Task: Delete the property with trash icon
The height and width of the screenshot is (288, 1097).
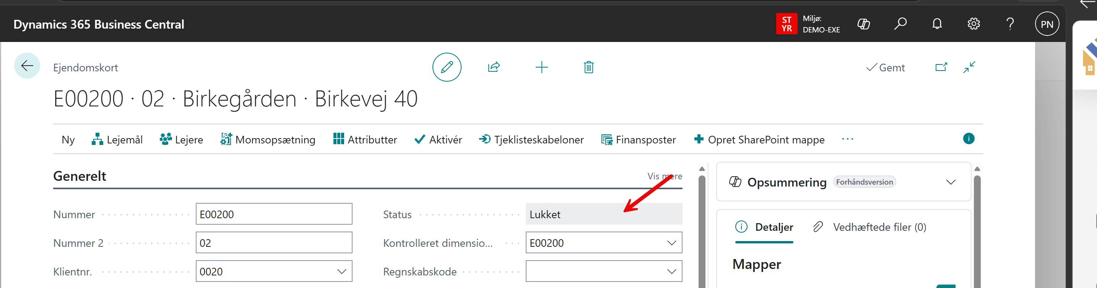Action: [x=588, y=67]
